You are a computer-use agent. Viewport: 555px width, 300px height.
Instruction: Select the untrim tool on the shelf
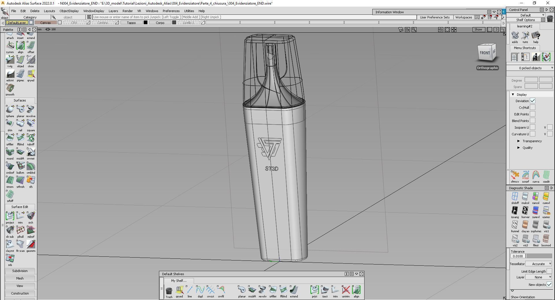[346, 290]
